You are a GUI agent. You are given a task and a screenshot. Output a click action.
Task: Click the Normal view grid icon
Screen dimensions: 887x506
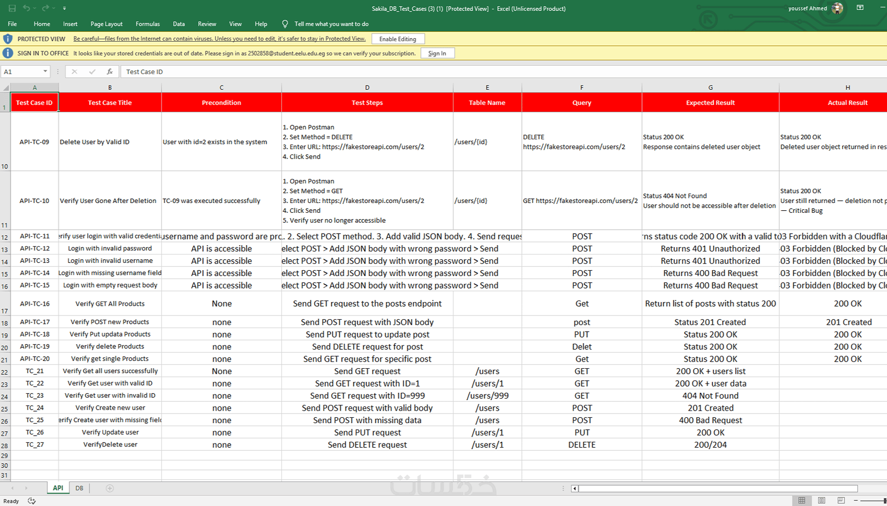(x=801, y=500)
